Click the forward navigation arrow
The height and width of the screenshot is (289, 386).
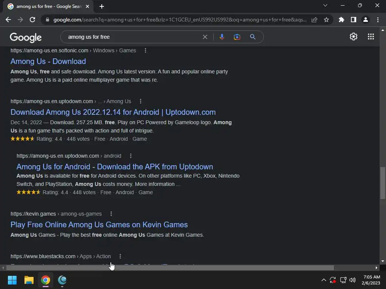pyautogui.click(x=20, y=20)
